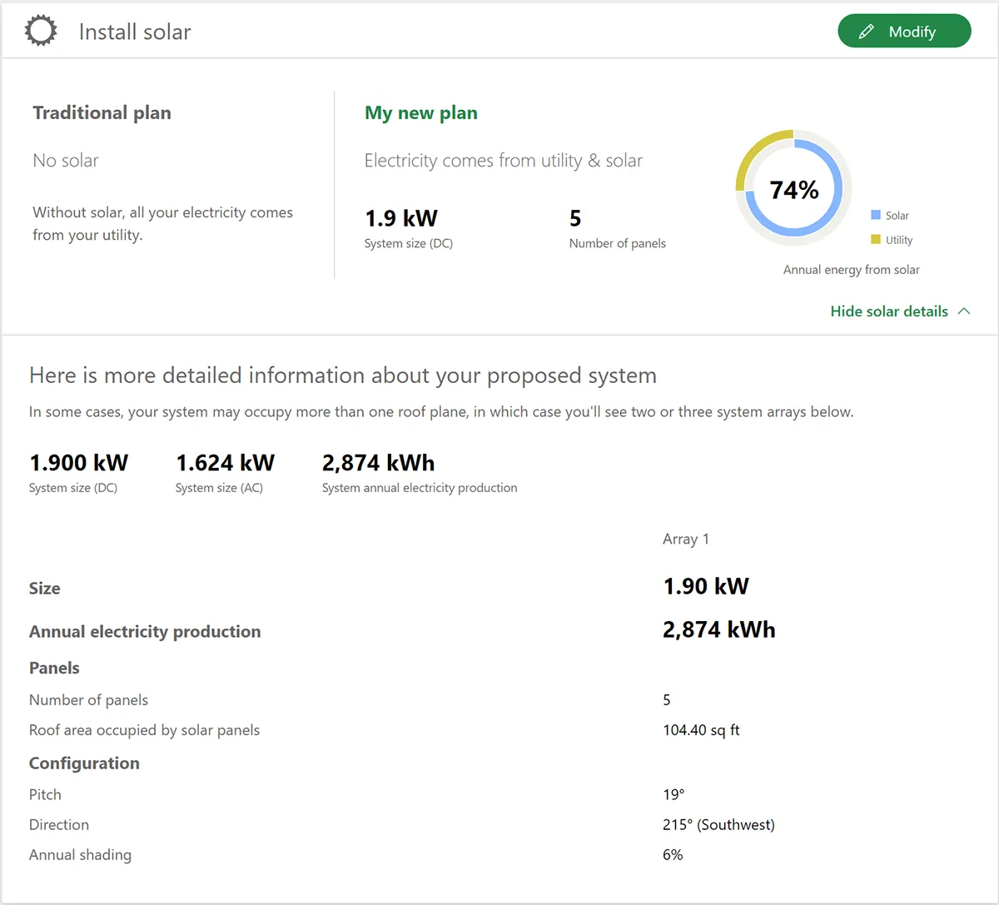
Task: Click the Number of panels value 5 in plan summary
Action: pyautogui.click(x=575, y=219)
